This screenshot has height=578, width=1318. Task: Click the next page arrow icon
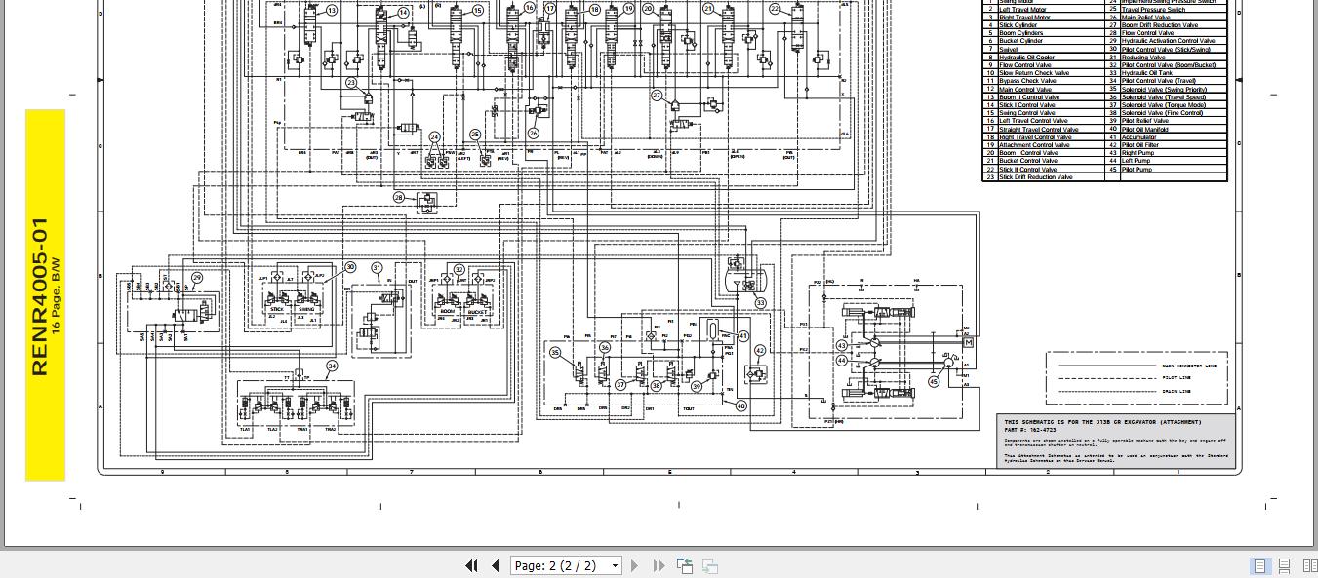point(635,564)
